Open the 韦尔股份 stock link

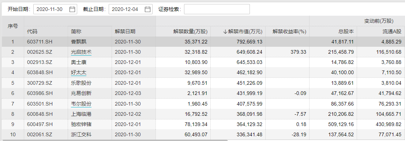[81, 104]
